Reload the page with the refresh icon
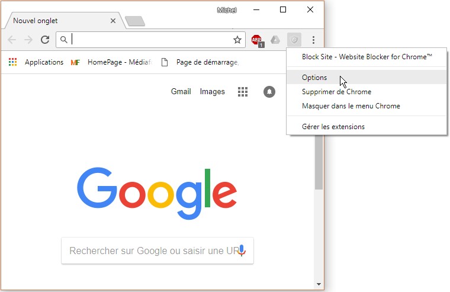Viewport: 450px width, 292px height. tap(45, 40)
